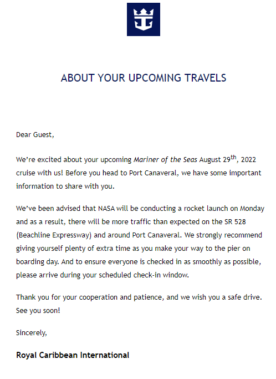
Task: Click the 'About Your Upcoming Travels' heading
Action: (x=144, y=78)
